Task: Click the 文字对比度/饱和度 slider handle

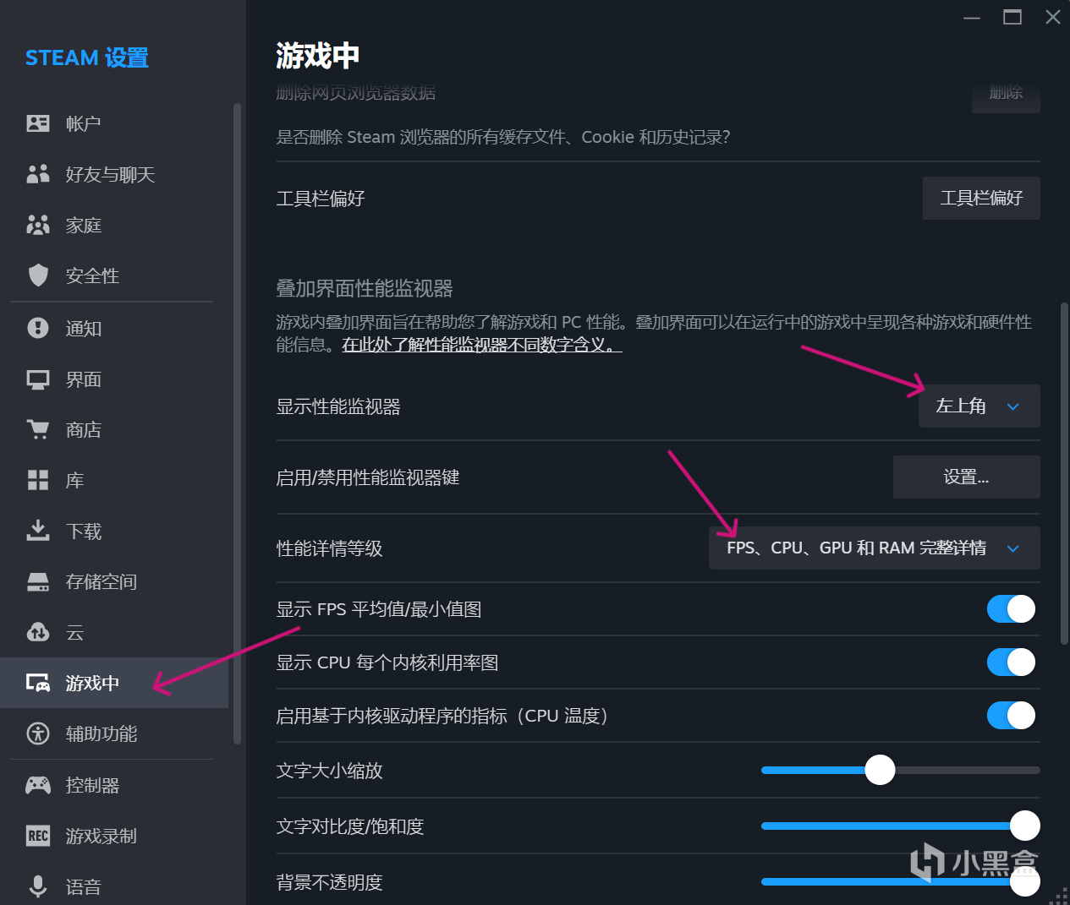Action: (x=1025, y=826)
